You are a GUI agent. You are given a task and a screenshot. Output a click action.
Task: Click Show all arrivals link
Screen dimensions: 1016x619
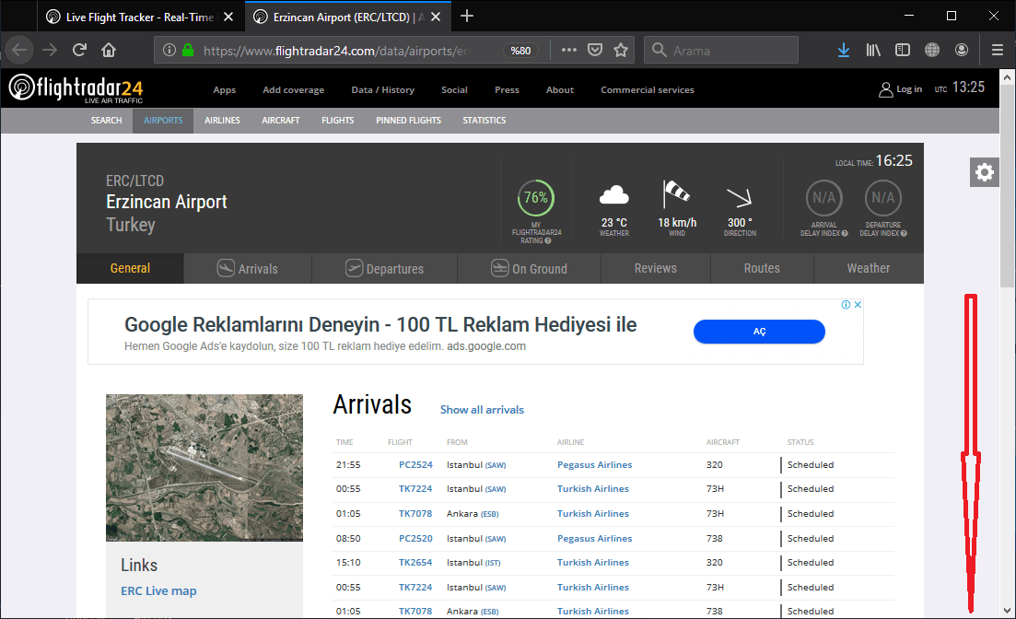click(x=482, y=410)
